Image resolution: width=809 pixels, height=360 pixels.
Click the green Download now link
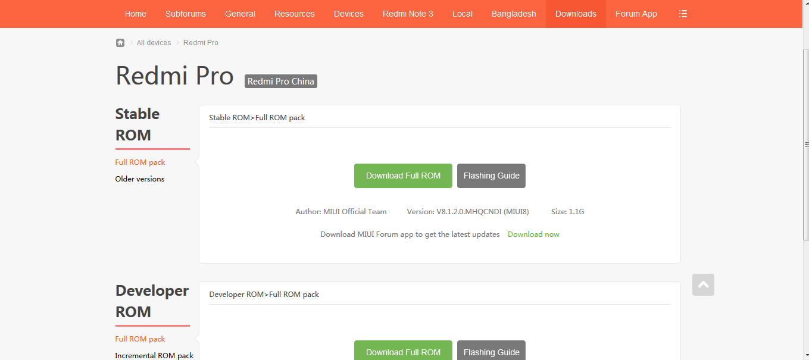tap(533, 234)
